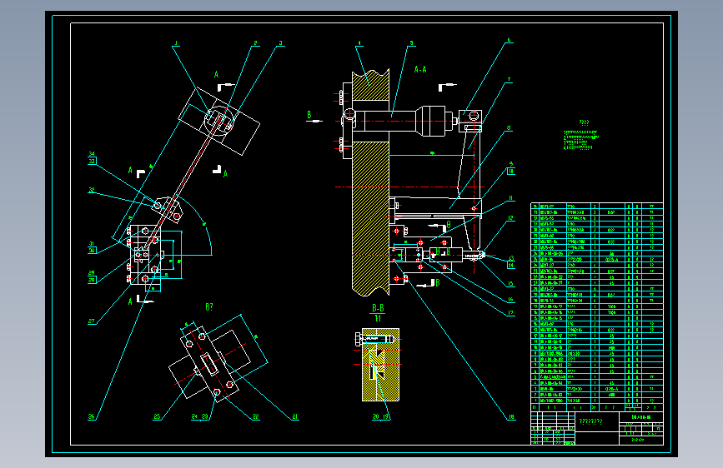Select part callout number 27
Screen dimensions: 723x468
91,321
